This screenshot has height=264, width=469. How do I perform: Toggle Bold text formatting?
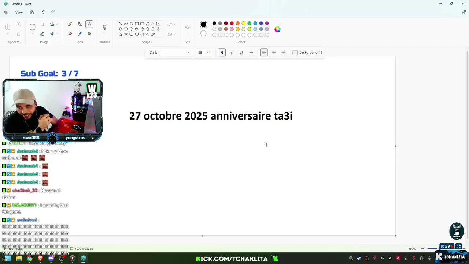click(x=221, y=52)
